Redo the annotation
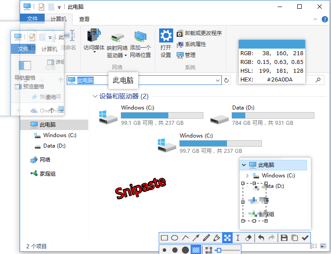Viewport: 331px width, 254px height. coord(272,238)
